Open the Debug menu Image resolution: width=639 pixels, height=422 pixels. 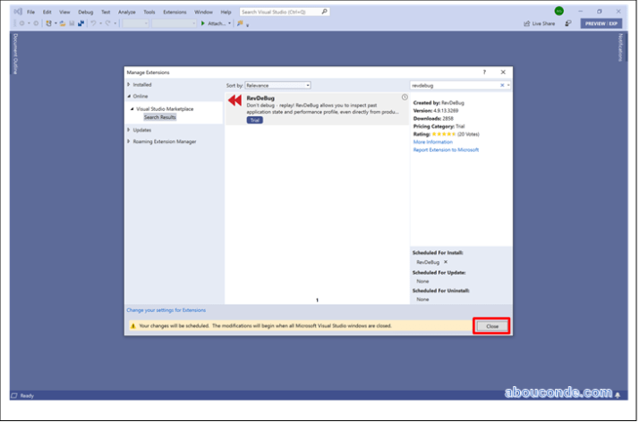pyautogui.click(x=85, y=12)
